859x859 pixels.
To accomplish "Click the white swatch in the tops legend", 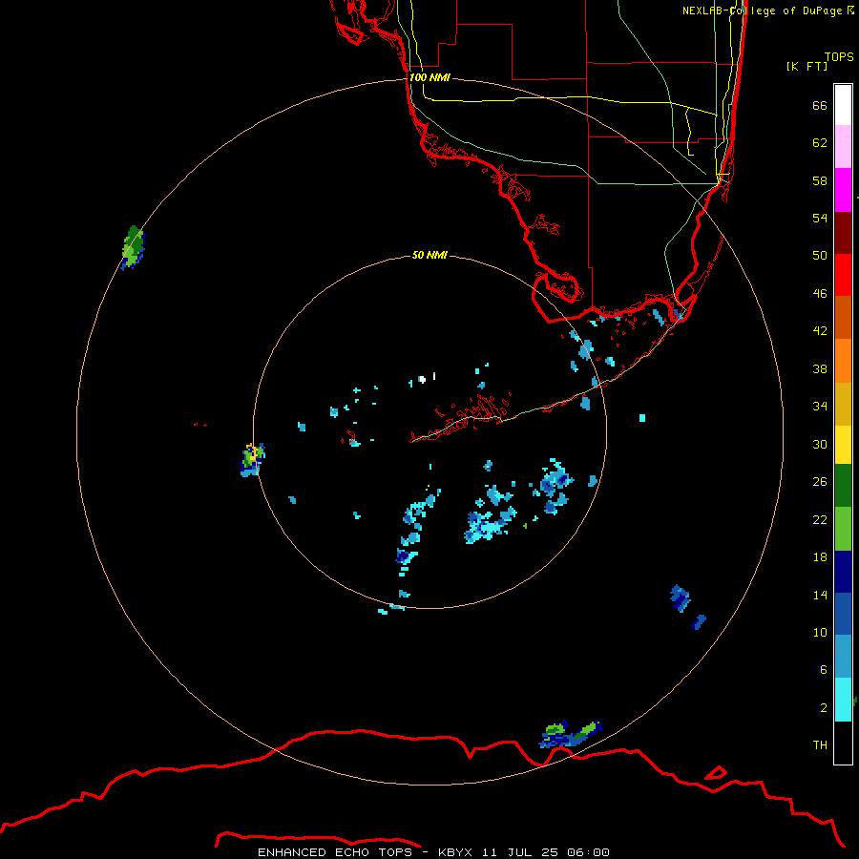I will (843, 105).
